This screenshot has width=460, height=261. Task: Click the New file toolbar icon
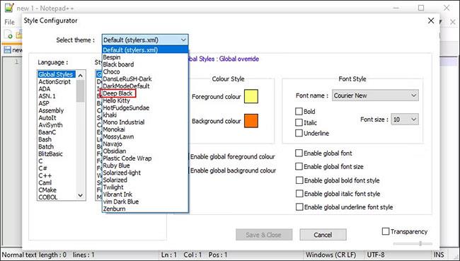pos(8,35)
